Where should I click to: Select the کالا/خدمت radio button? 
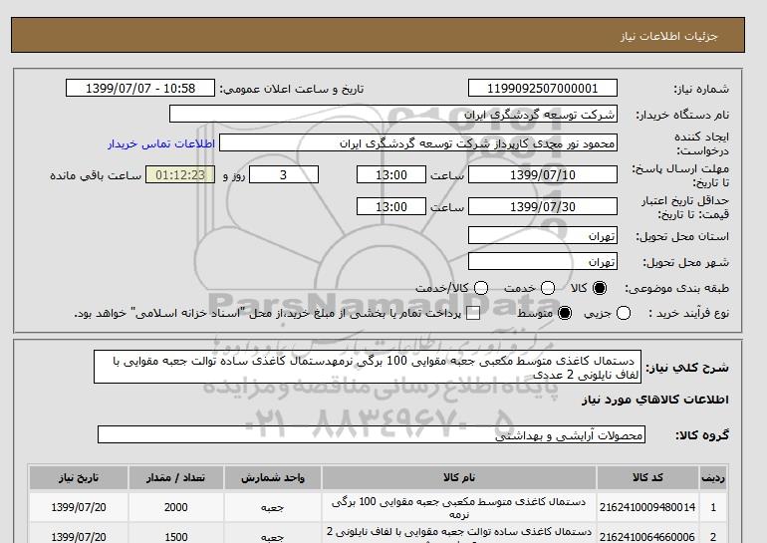tap(481, 288)
